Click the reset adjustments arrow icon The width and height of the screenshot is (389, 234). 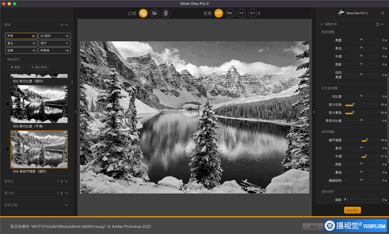tap(377, 25)
